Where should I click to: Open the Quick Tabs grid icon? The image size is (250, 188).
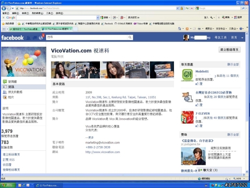pyautogui.click(x=4, y=29)
